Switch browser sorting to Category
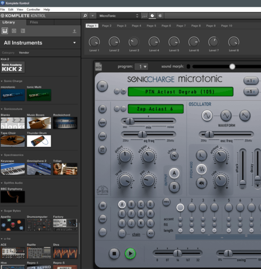Screen dimensions: 261x269 pos(8,53)
